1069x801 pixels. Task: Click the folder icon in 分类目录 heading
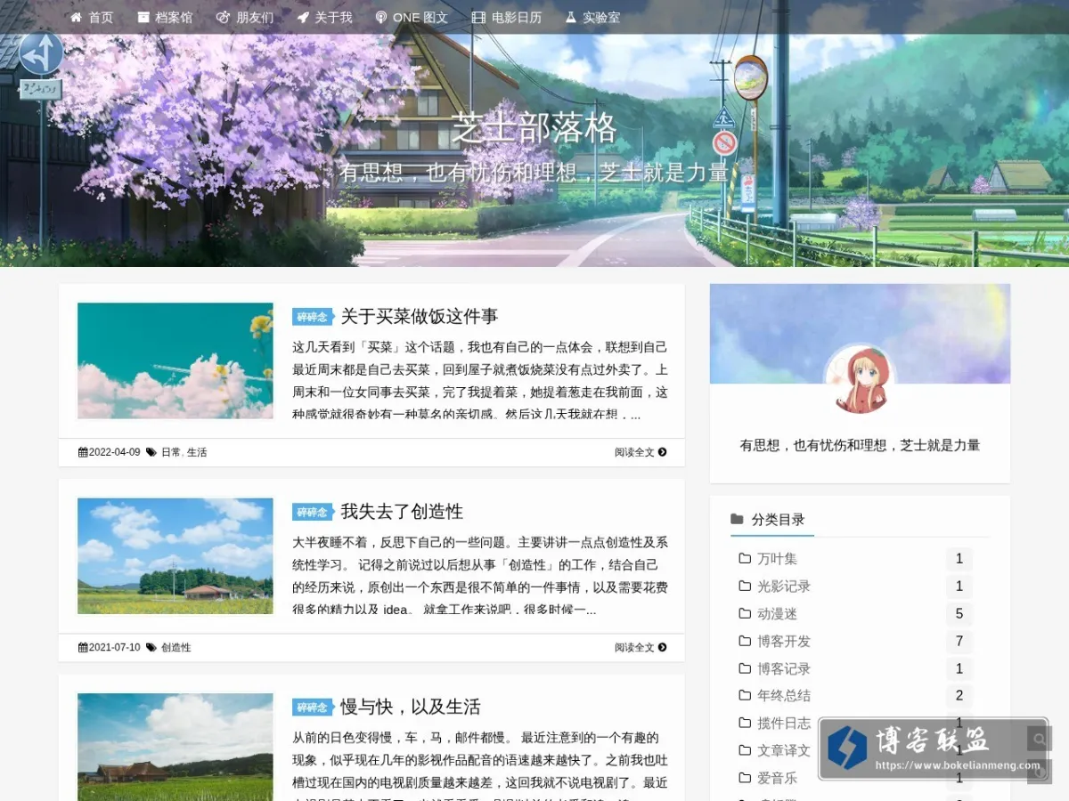[737, 519]
